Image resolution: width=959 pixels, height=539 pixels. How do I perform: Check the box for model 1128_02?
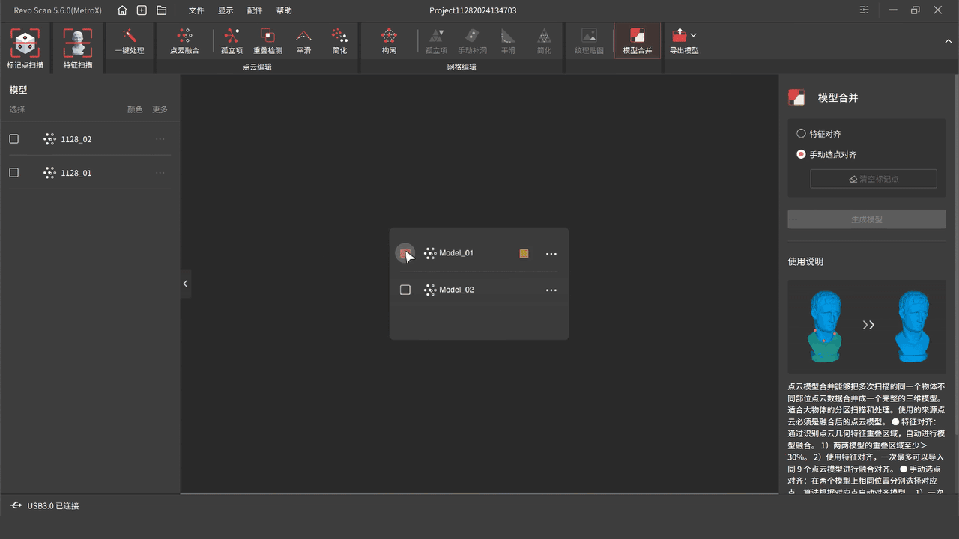[x=14, y=139]
